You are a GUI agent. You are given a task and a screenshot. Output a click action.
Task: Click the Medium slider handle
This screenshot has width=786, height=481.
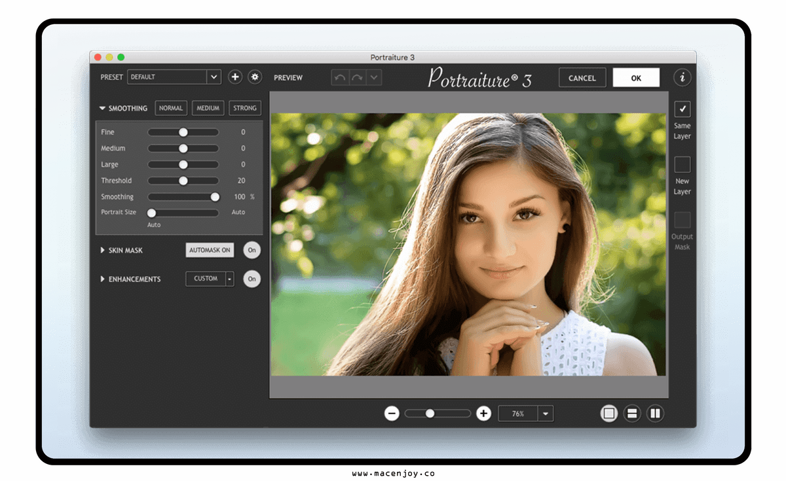coord(183,149)
